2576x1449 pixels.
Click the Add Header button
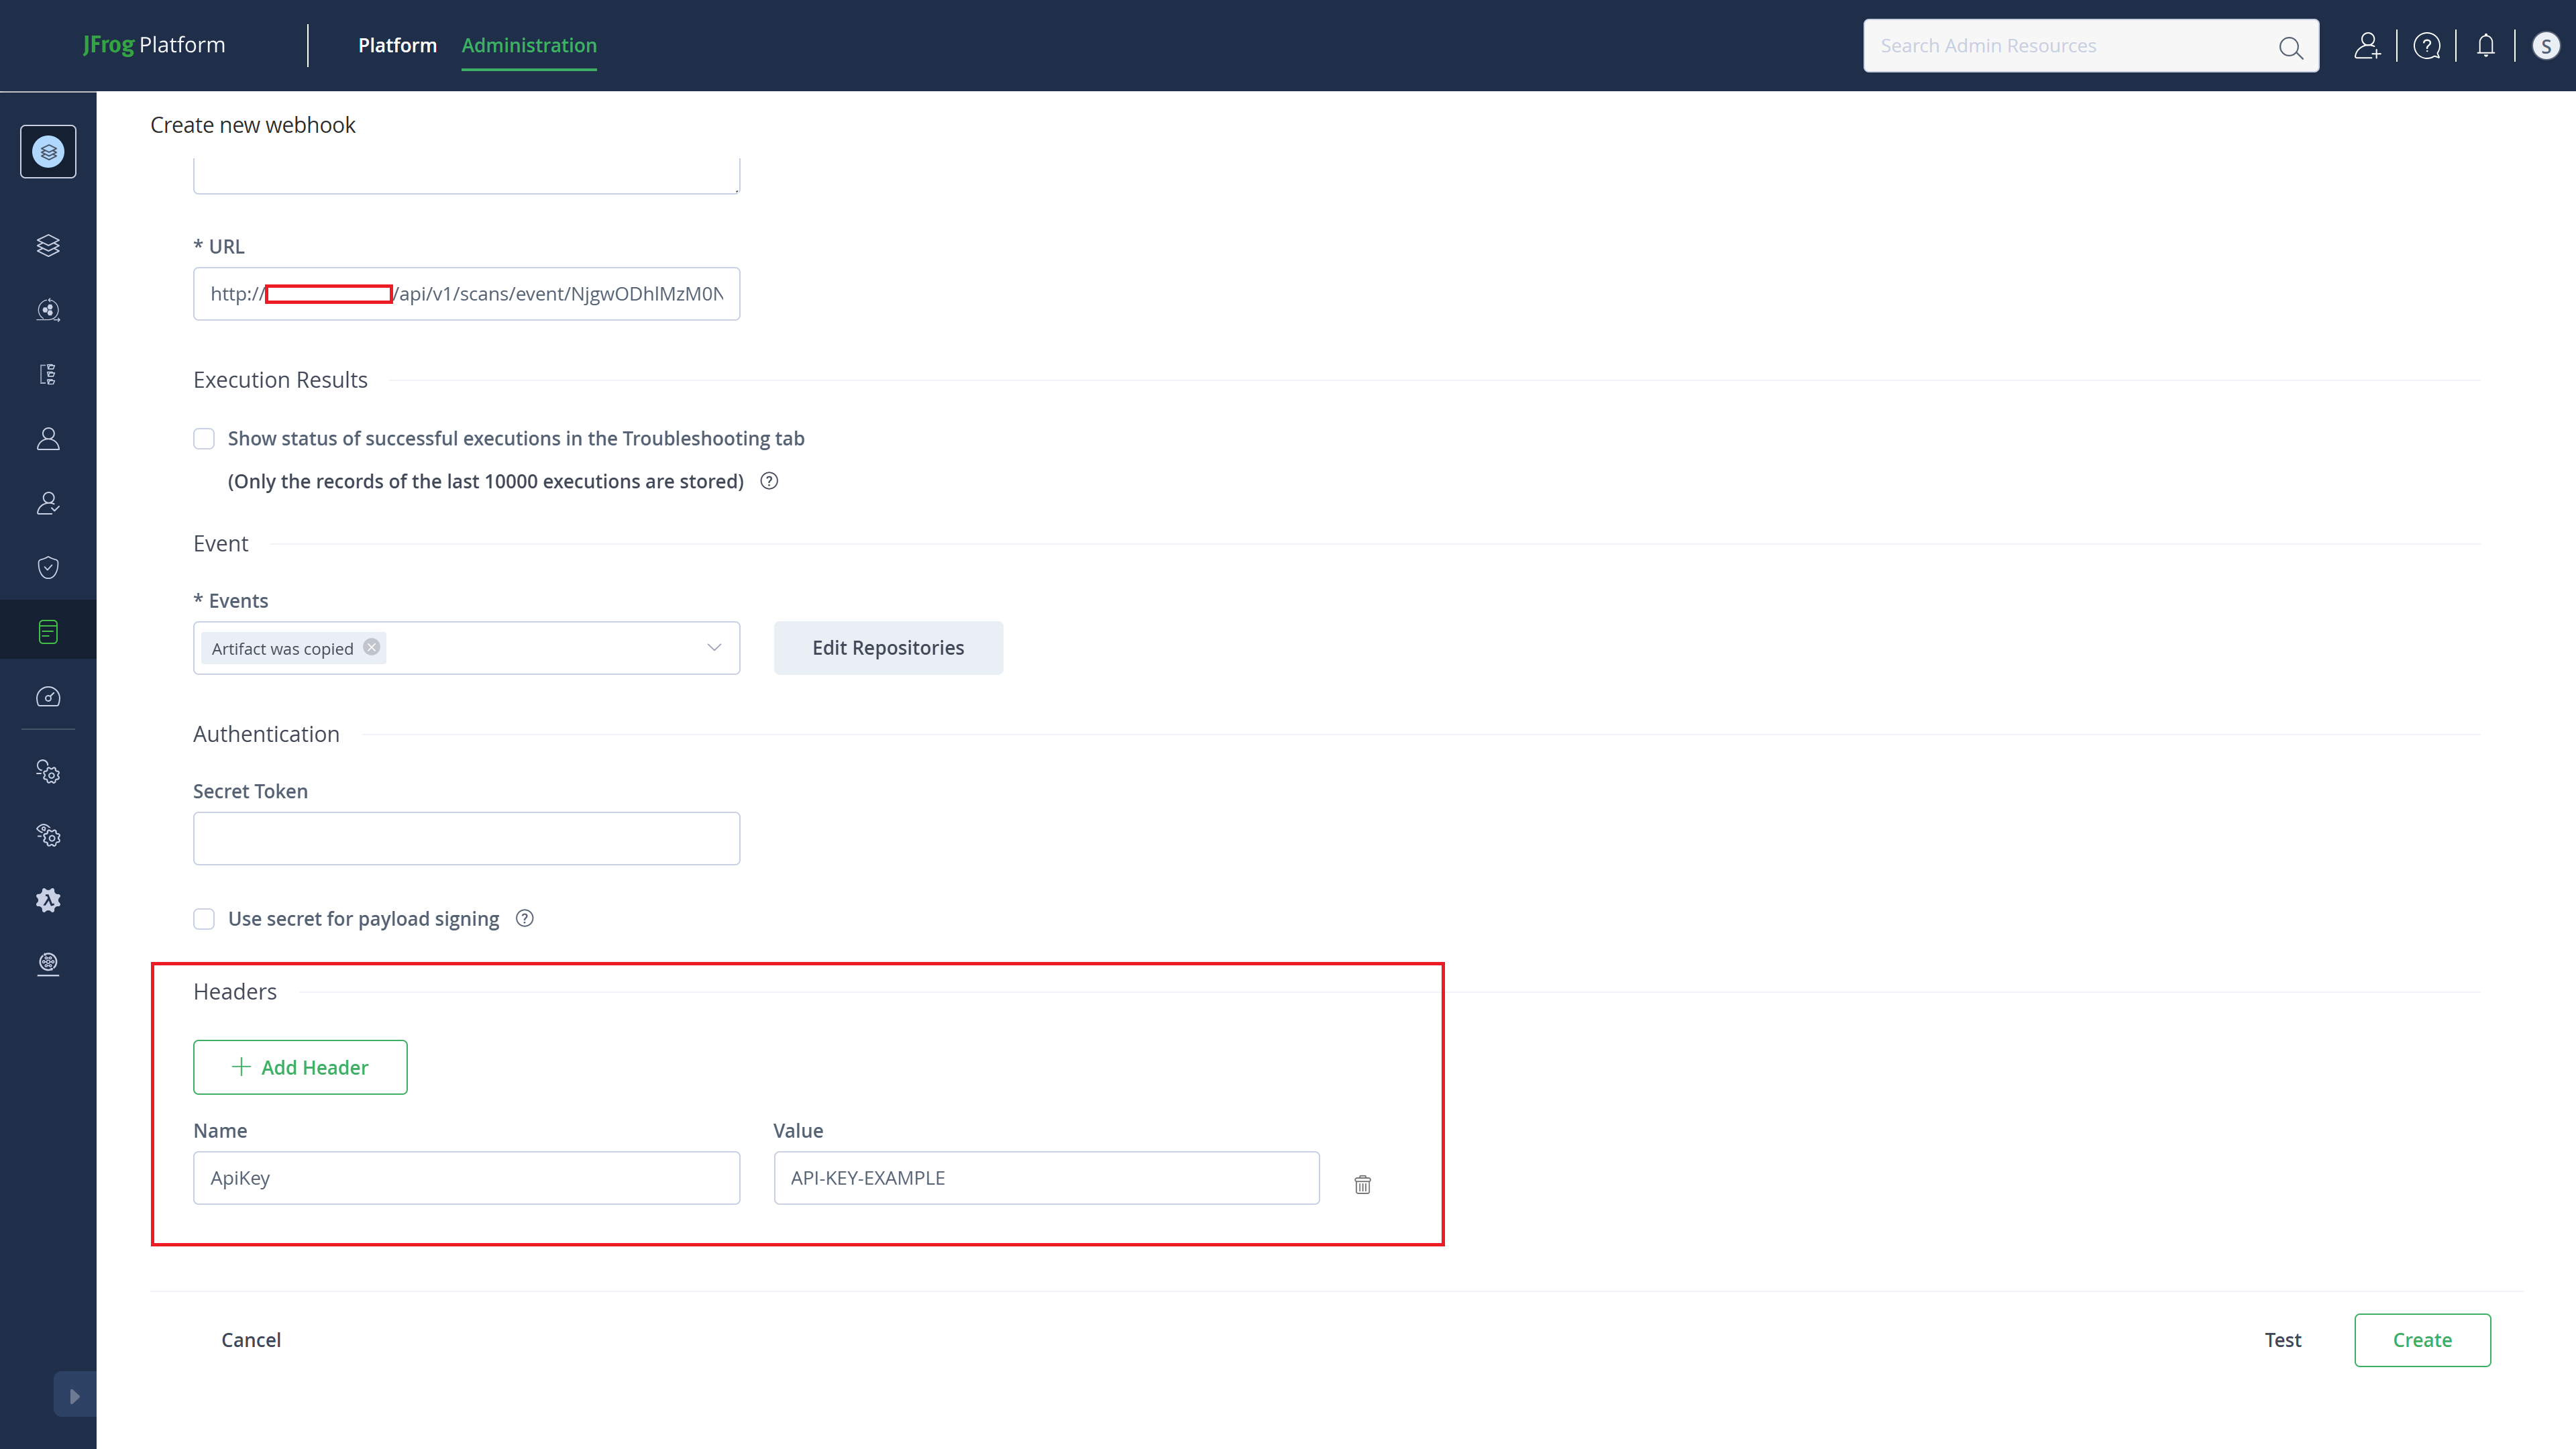(300, 1067)
